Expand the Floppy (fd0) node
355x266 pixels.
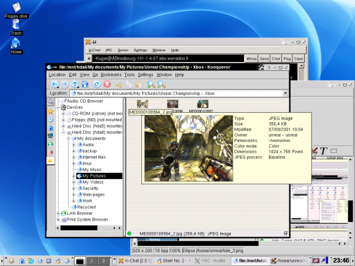tap(63, 120)
